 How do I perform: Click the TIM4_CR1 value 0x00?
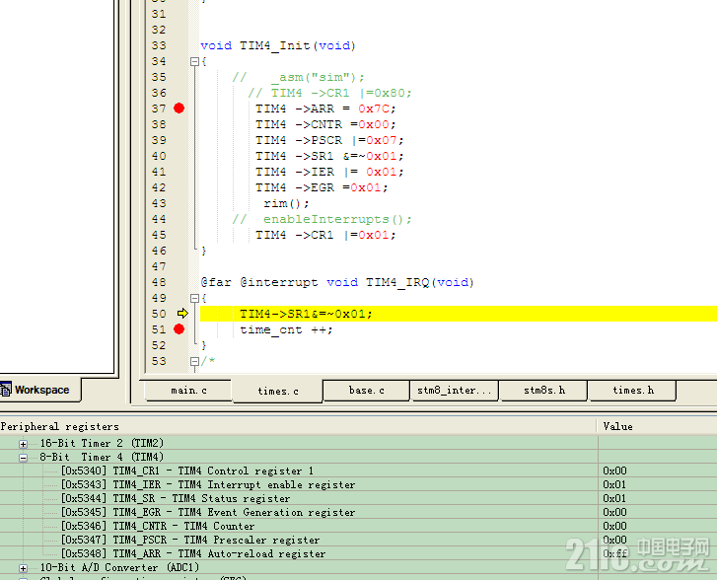614,471
